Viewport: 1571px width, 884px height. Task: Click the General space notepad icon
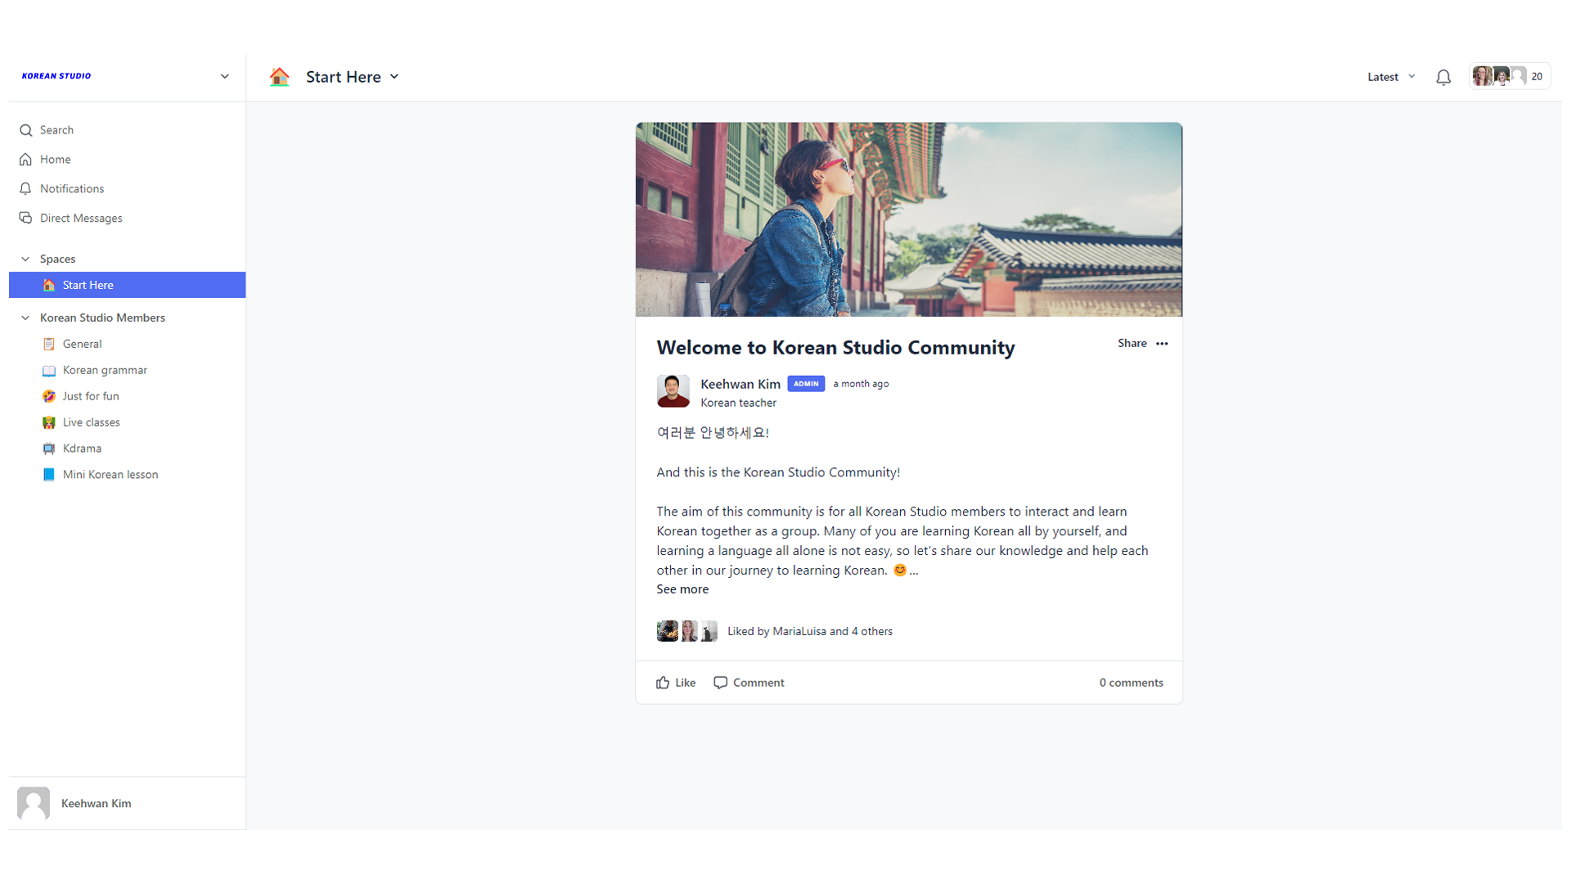(x=49, y=344)
